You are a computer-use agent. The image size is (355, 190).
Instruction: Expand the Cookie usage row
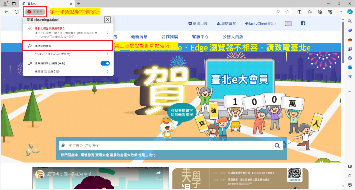click(x=68, y=54)
